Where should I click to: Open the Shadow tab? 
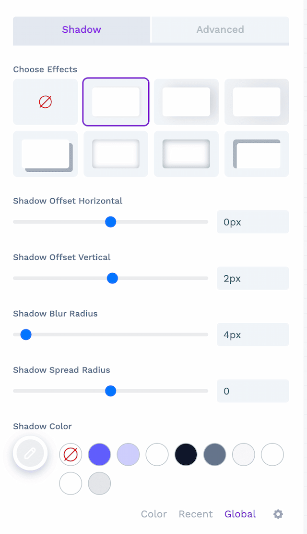click(x=82, y=30)
